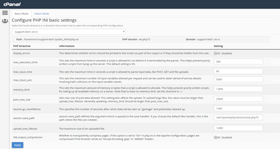Click the memory_limit field showing 128M
The width and height of the screenshot is (280, 149).
pyautogui.click(x=238, y=89)
